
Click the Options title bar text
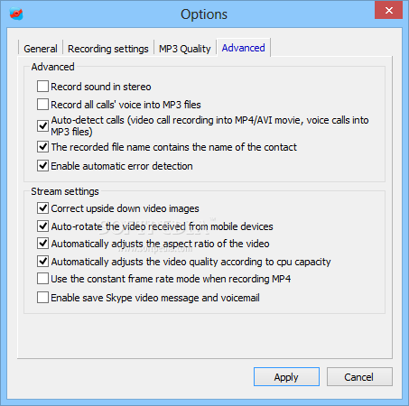[204, 14]
